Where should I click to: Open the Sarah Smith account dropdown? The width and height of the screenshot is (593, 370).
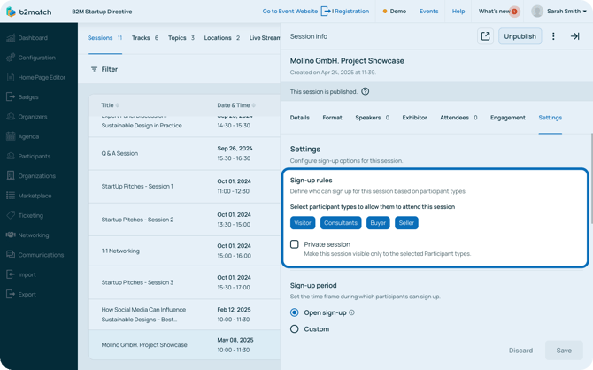(559, 12)
